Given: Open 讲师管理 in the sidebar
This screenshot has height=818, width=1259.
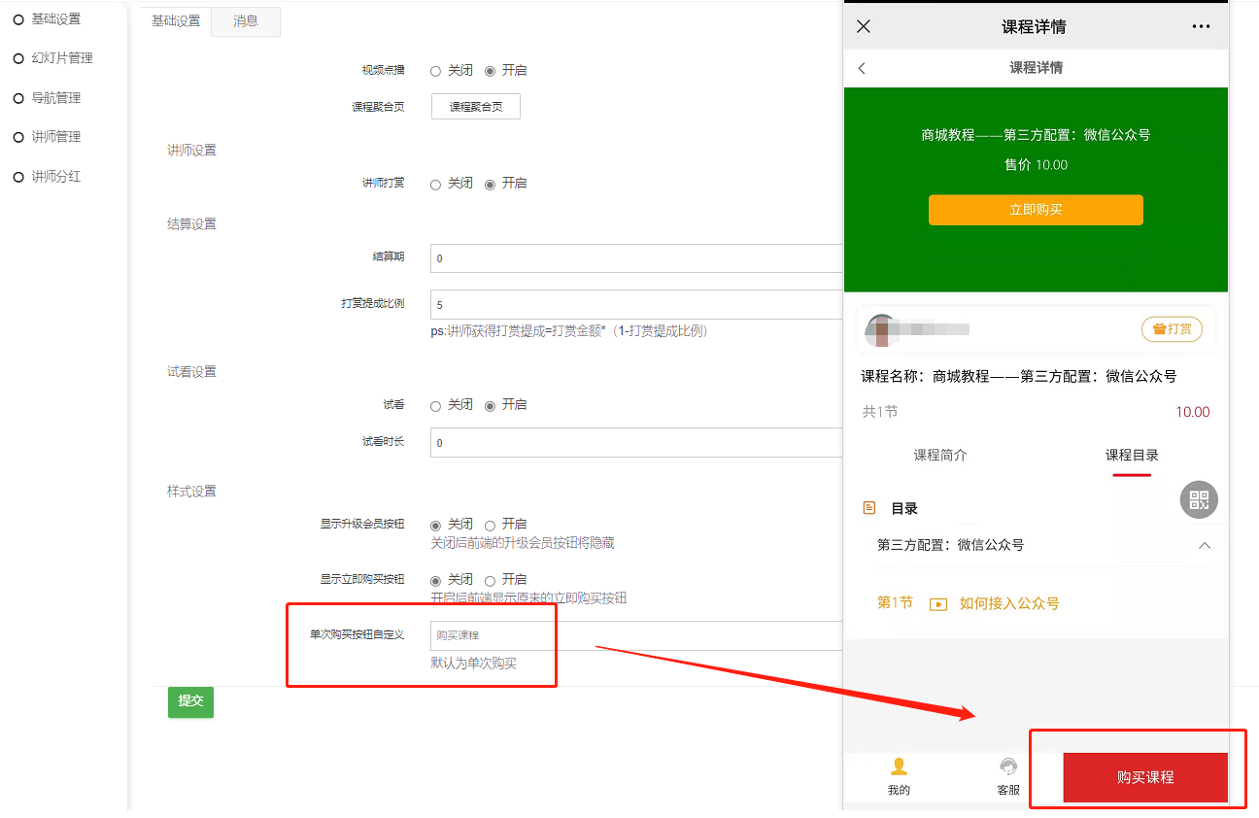Looking at the screenshot, I should (x=55, y=137).
